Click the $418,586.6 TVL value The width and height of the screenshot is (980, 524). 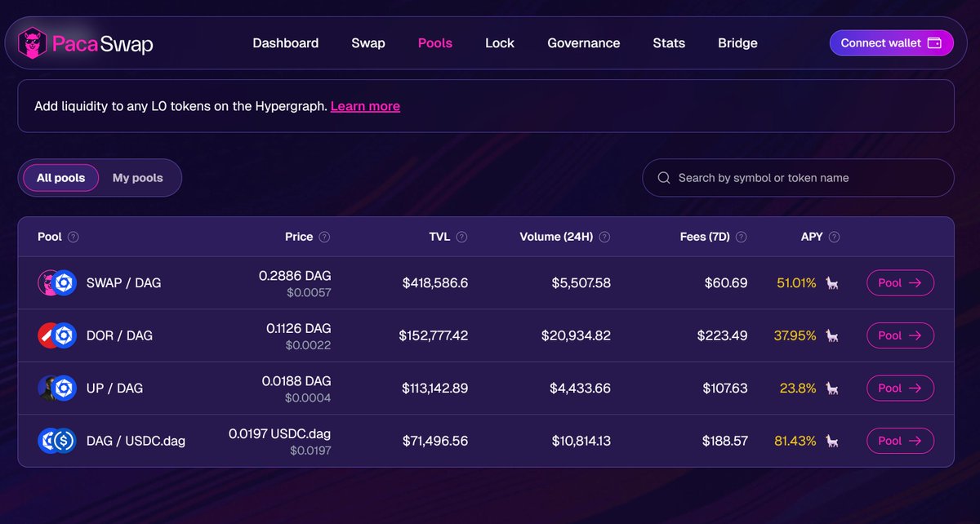pos(435,283)
